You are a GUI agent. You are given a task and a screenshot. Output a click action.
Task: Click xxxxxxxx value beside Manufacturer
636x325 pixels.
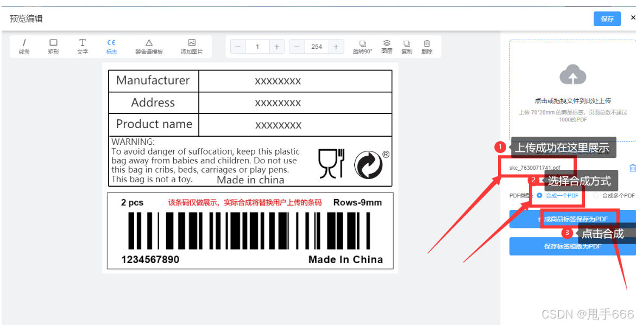tap(278, 81)
